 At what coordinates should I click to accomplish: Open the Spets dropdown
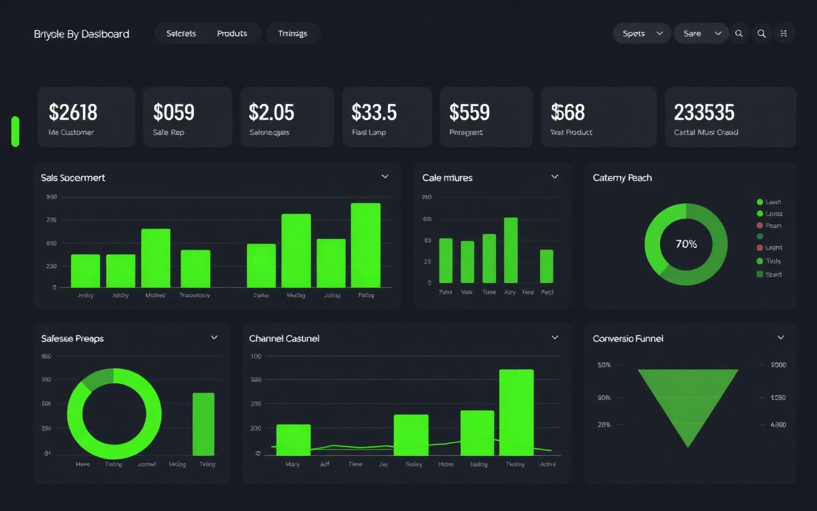[x=642, y=33]
